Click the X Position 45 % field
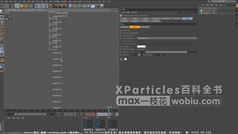 point(134,55)
